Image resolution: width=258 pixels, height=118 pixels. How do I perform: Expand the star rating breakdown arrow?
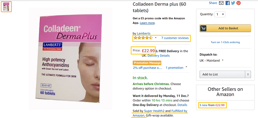click(x=156, y=38)
